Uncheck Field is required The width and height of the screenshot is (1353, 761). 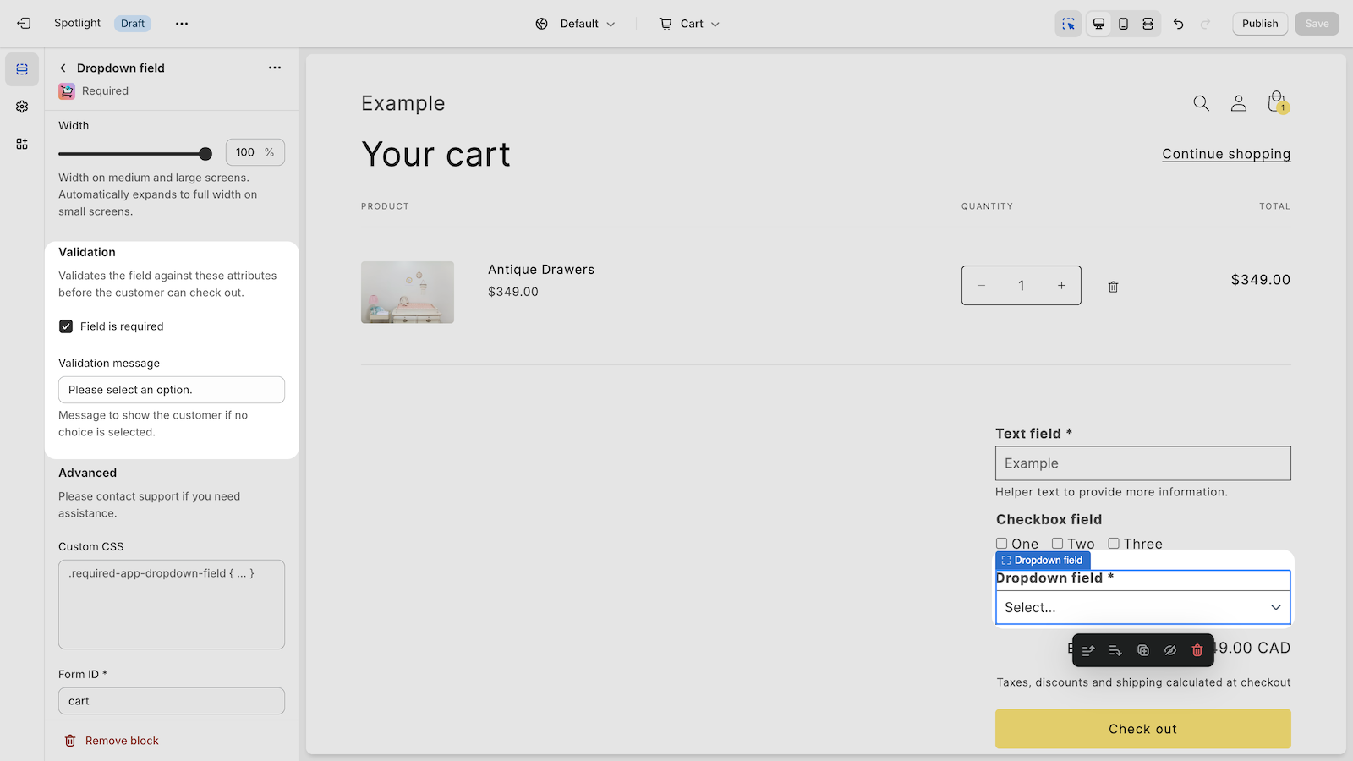pyautogui.click(x=66, y=326)
